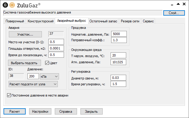
Task: Select the Аварийный выброс tab
Action: (x=71, y=21)
